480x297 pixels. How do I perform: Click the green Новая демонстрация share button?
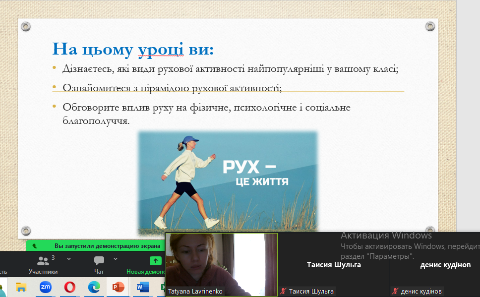tap(155, 261)
